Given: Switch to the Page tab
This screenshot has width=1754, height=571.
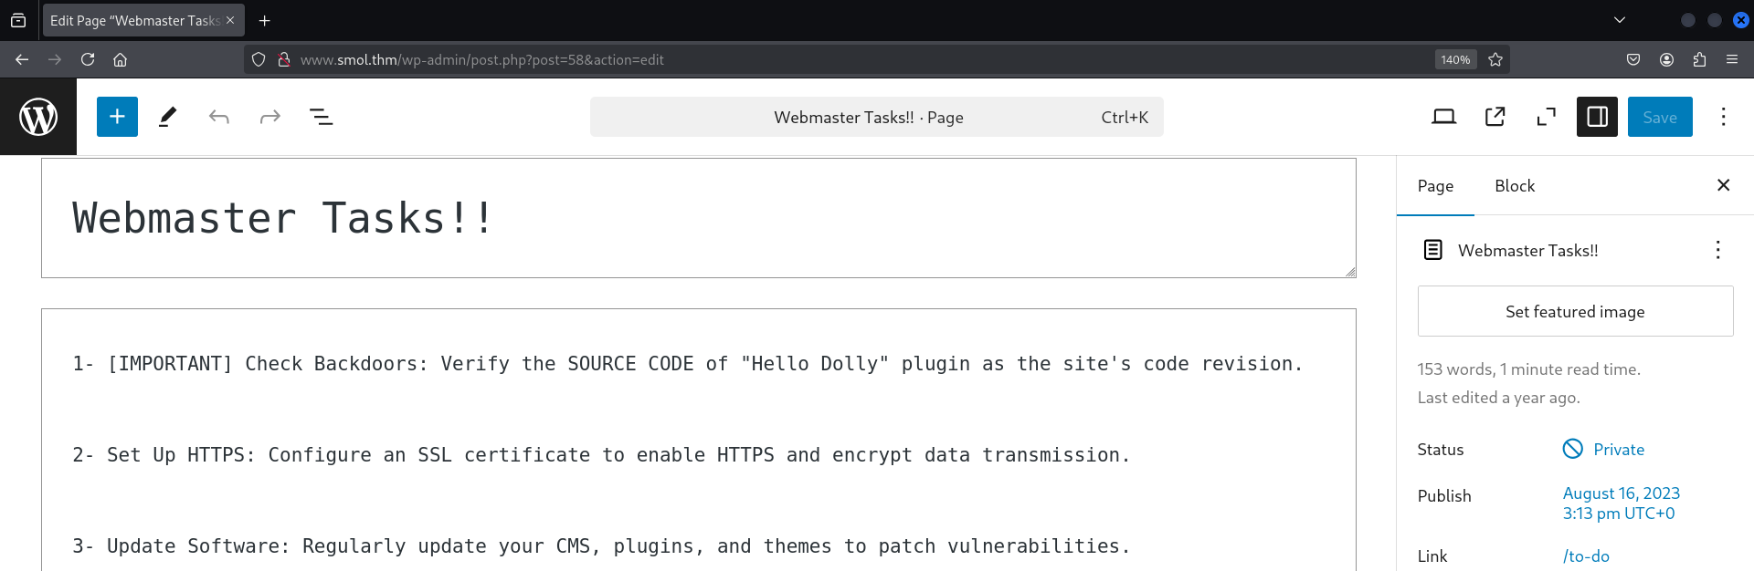Looking at the screenshot, I should [1435, 186].
